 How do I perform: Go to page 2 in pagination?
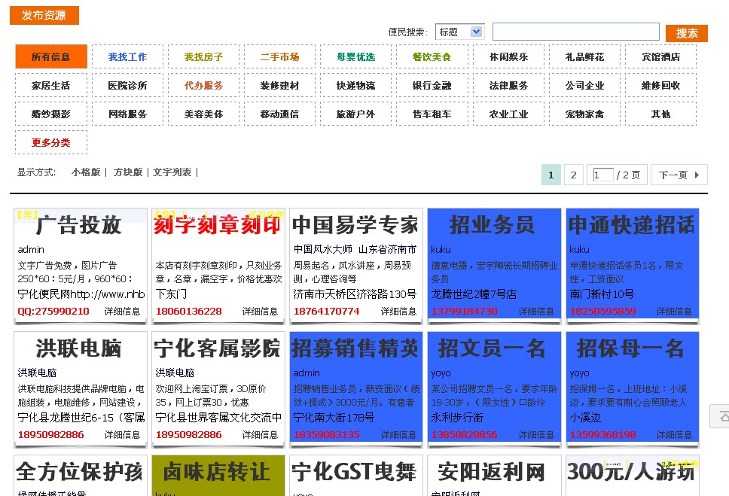click(x=573, y=175)
